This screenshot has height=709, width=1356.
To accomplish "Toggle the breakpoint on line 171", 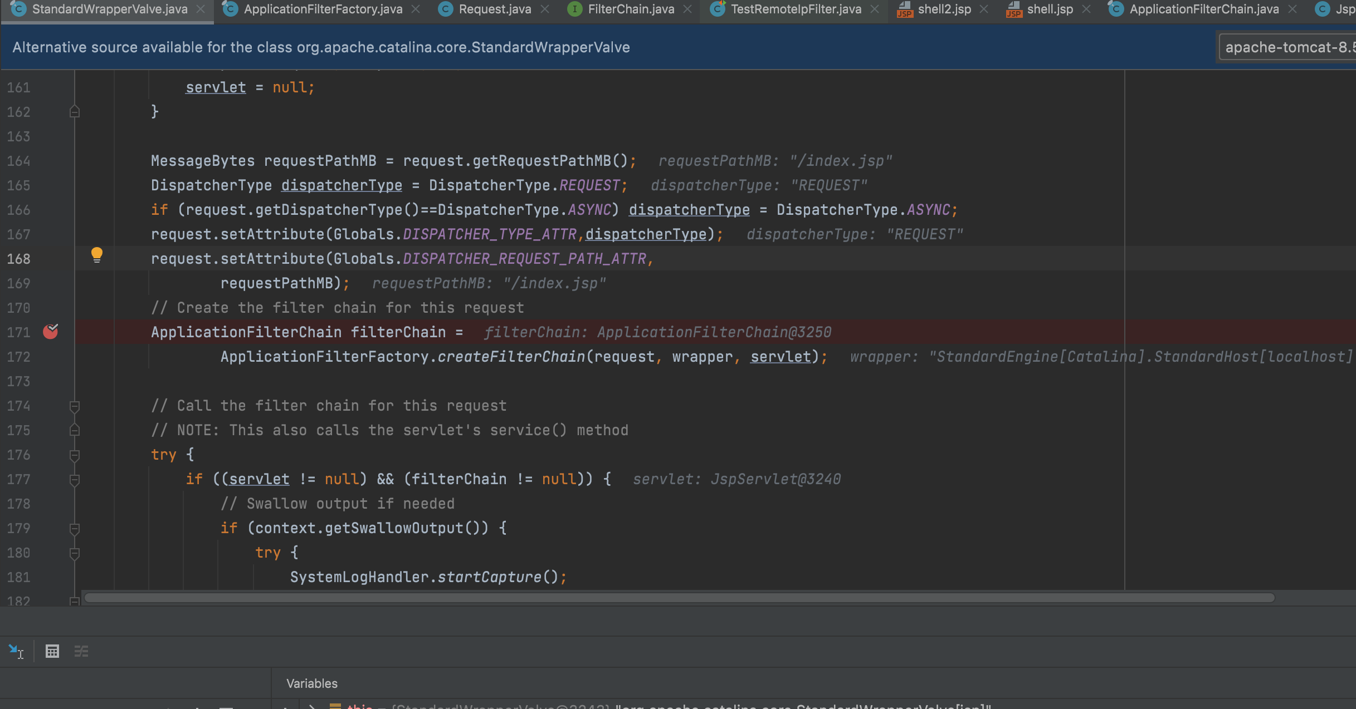I will tap(51, 332).
